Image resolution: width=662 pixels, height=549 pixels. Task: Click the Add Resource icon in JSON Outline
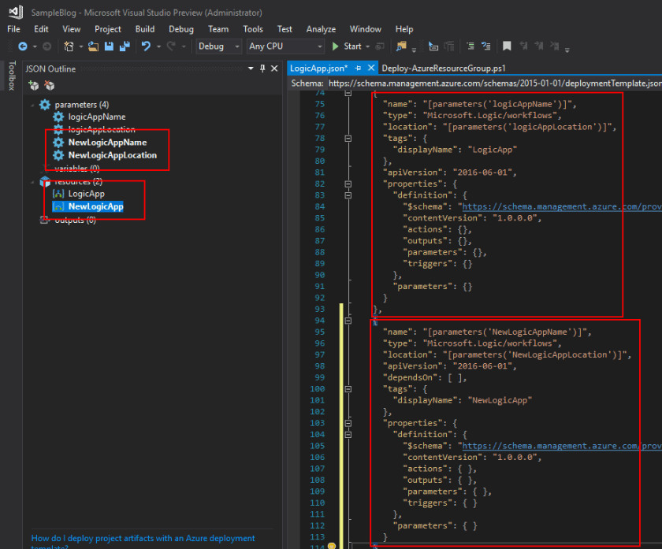(x=33, y=84)
